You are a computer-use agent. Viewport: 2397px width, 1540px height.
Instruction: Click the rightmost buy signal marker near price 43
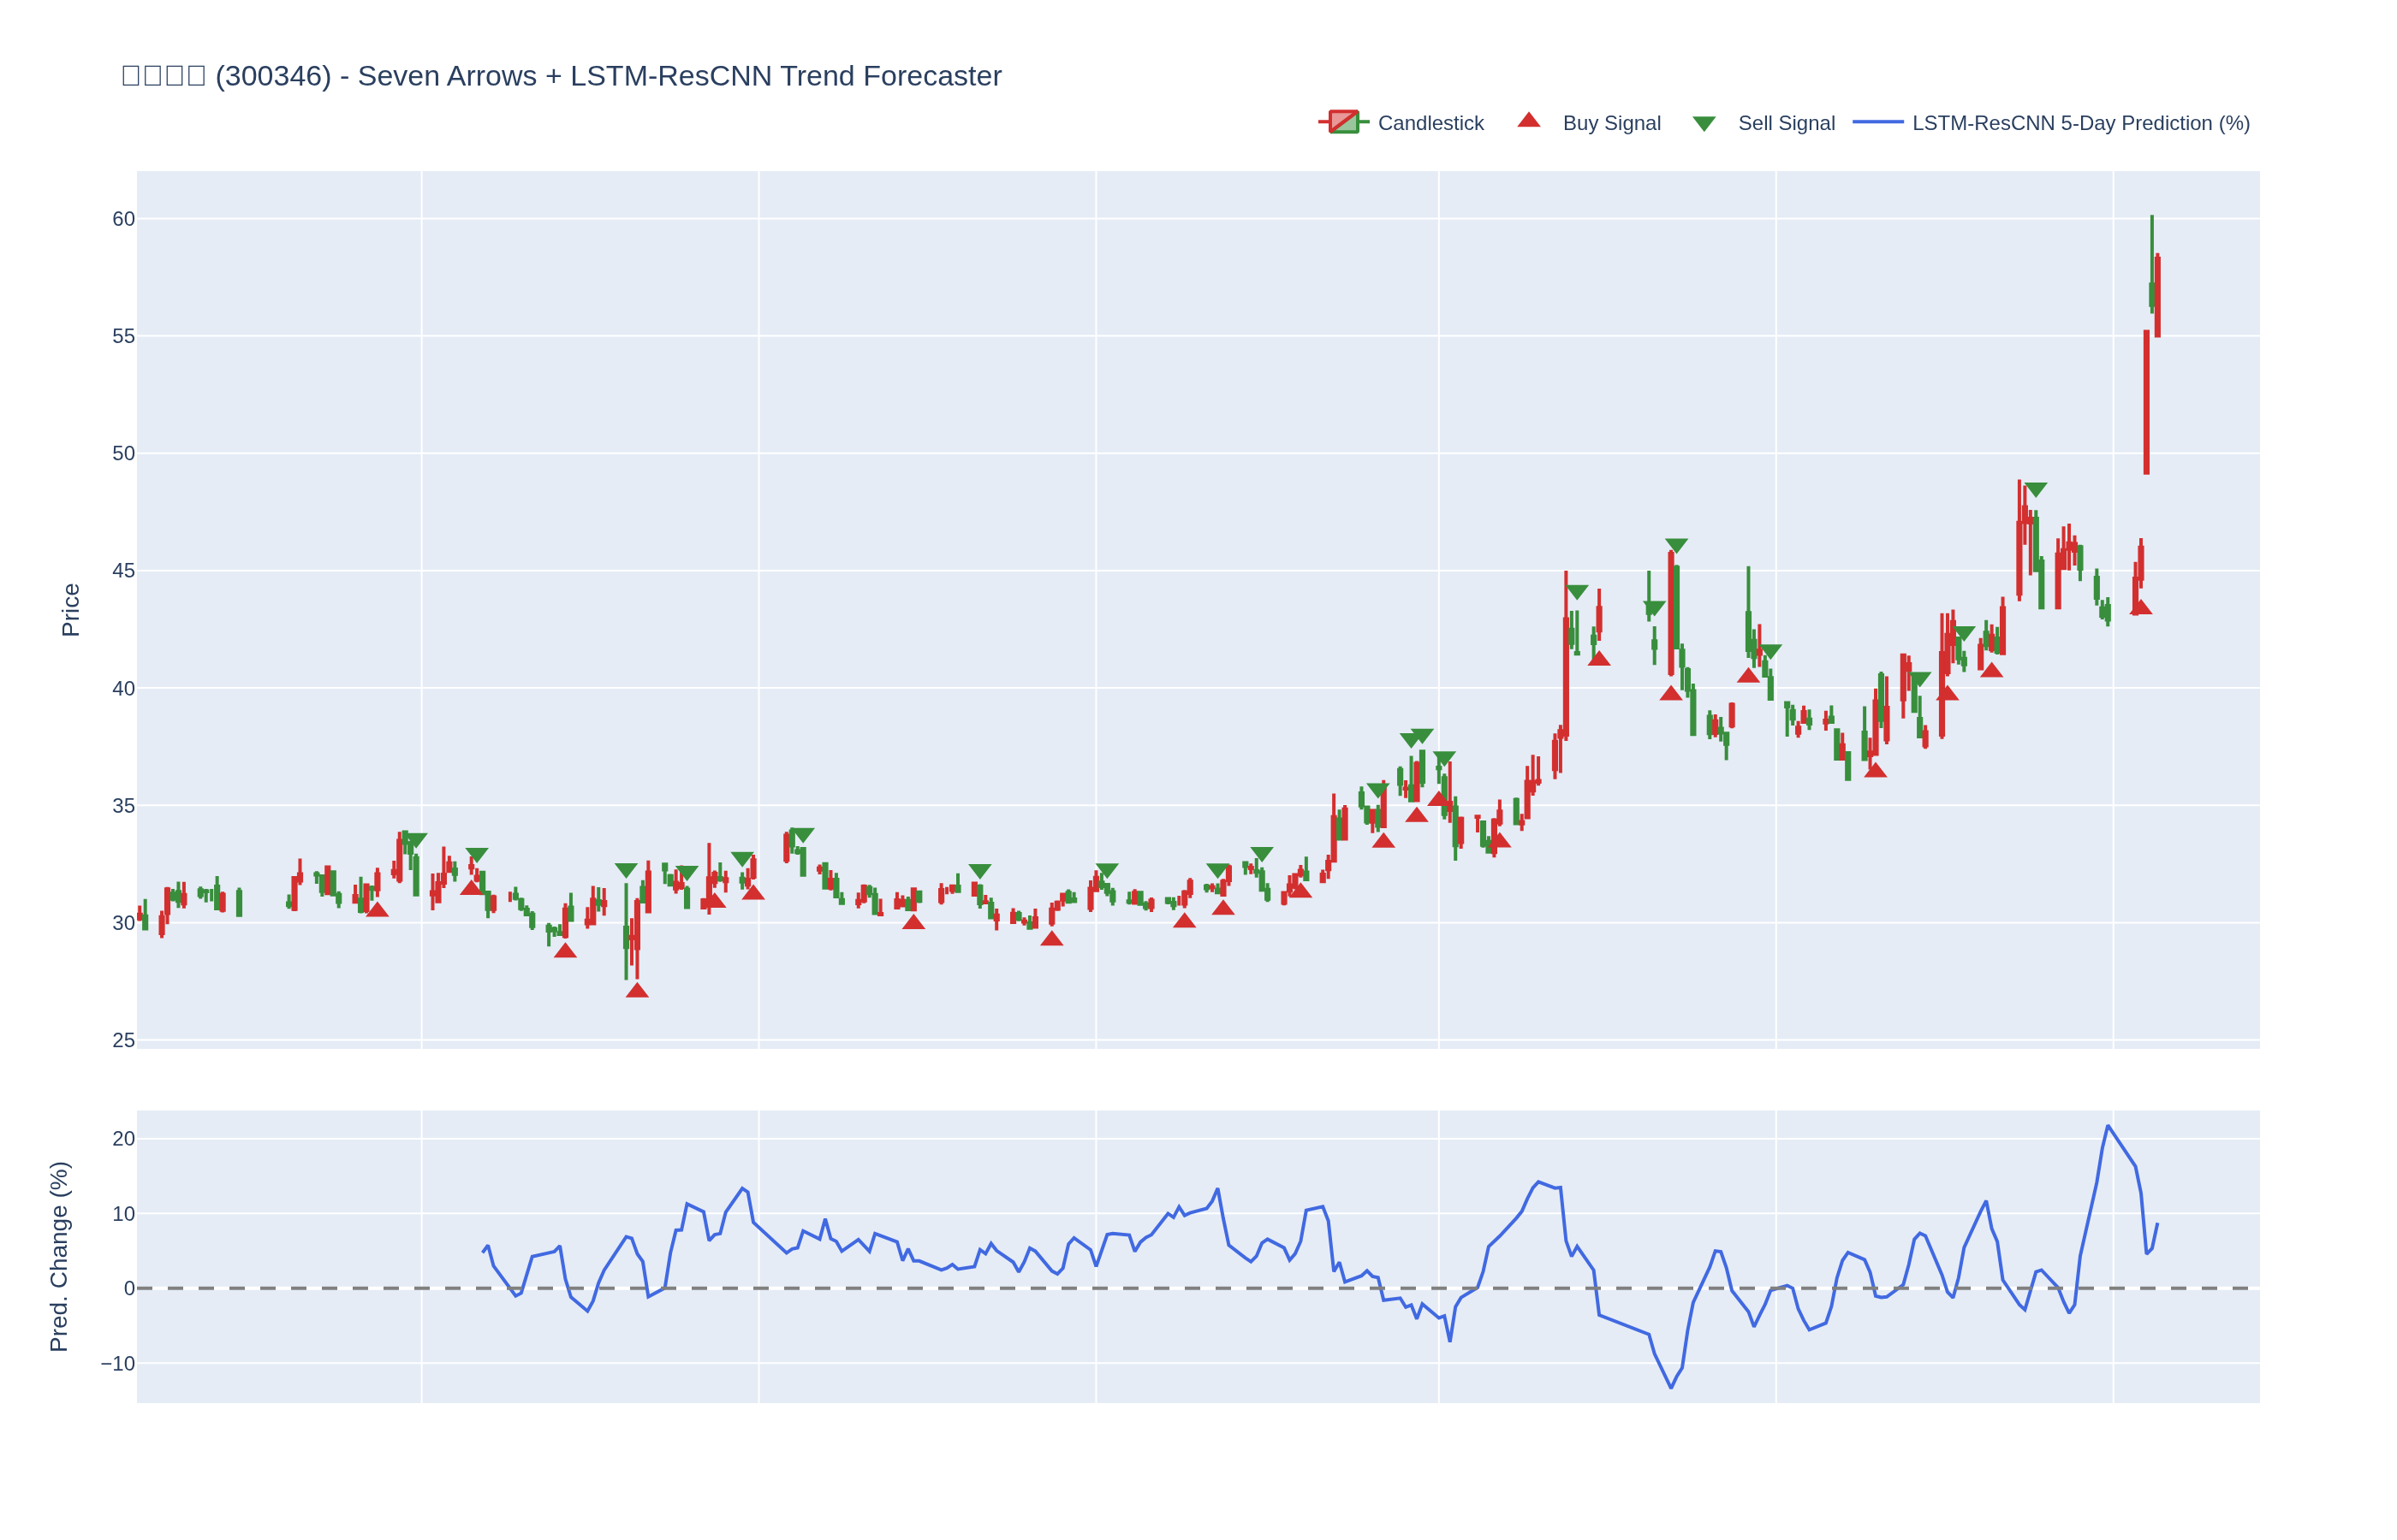click(2141, 607)
